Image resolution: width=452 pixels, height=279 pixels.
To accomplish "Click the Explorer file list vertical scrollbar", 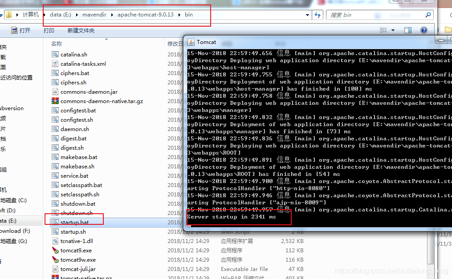I will 430,247.
